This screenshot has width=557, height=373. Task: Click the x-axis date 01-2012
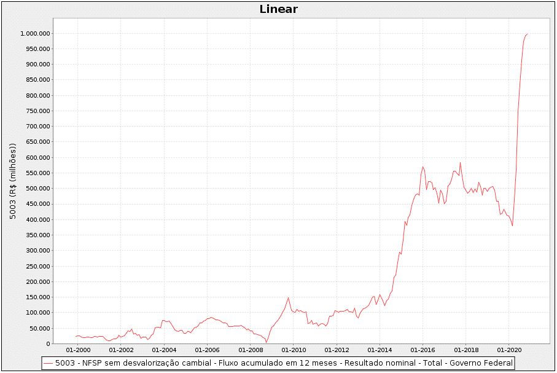pos(337,350)
